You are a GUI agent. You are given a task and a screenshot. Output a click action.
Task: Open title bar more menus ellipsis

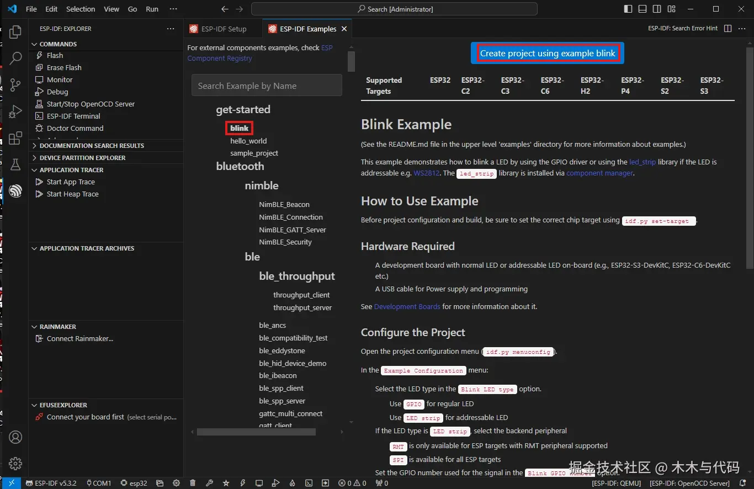(x=173, y=9)
